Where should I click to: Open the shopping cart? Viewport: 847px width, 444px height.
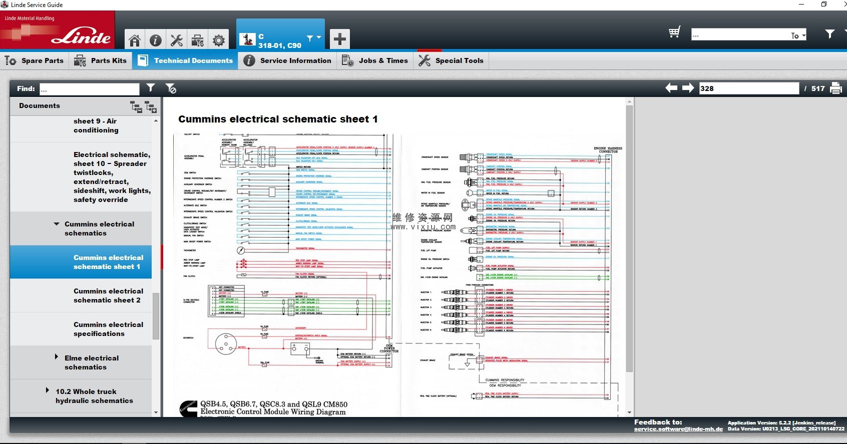pyautogui.click(x=674, y=32)
